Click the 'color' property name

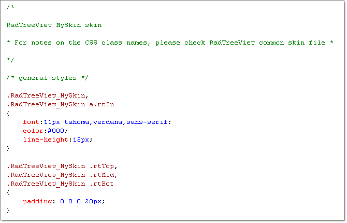pyautogui.click(x=33, y=131)
